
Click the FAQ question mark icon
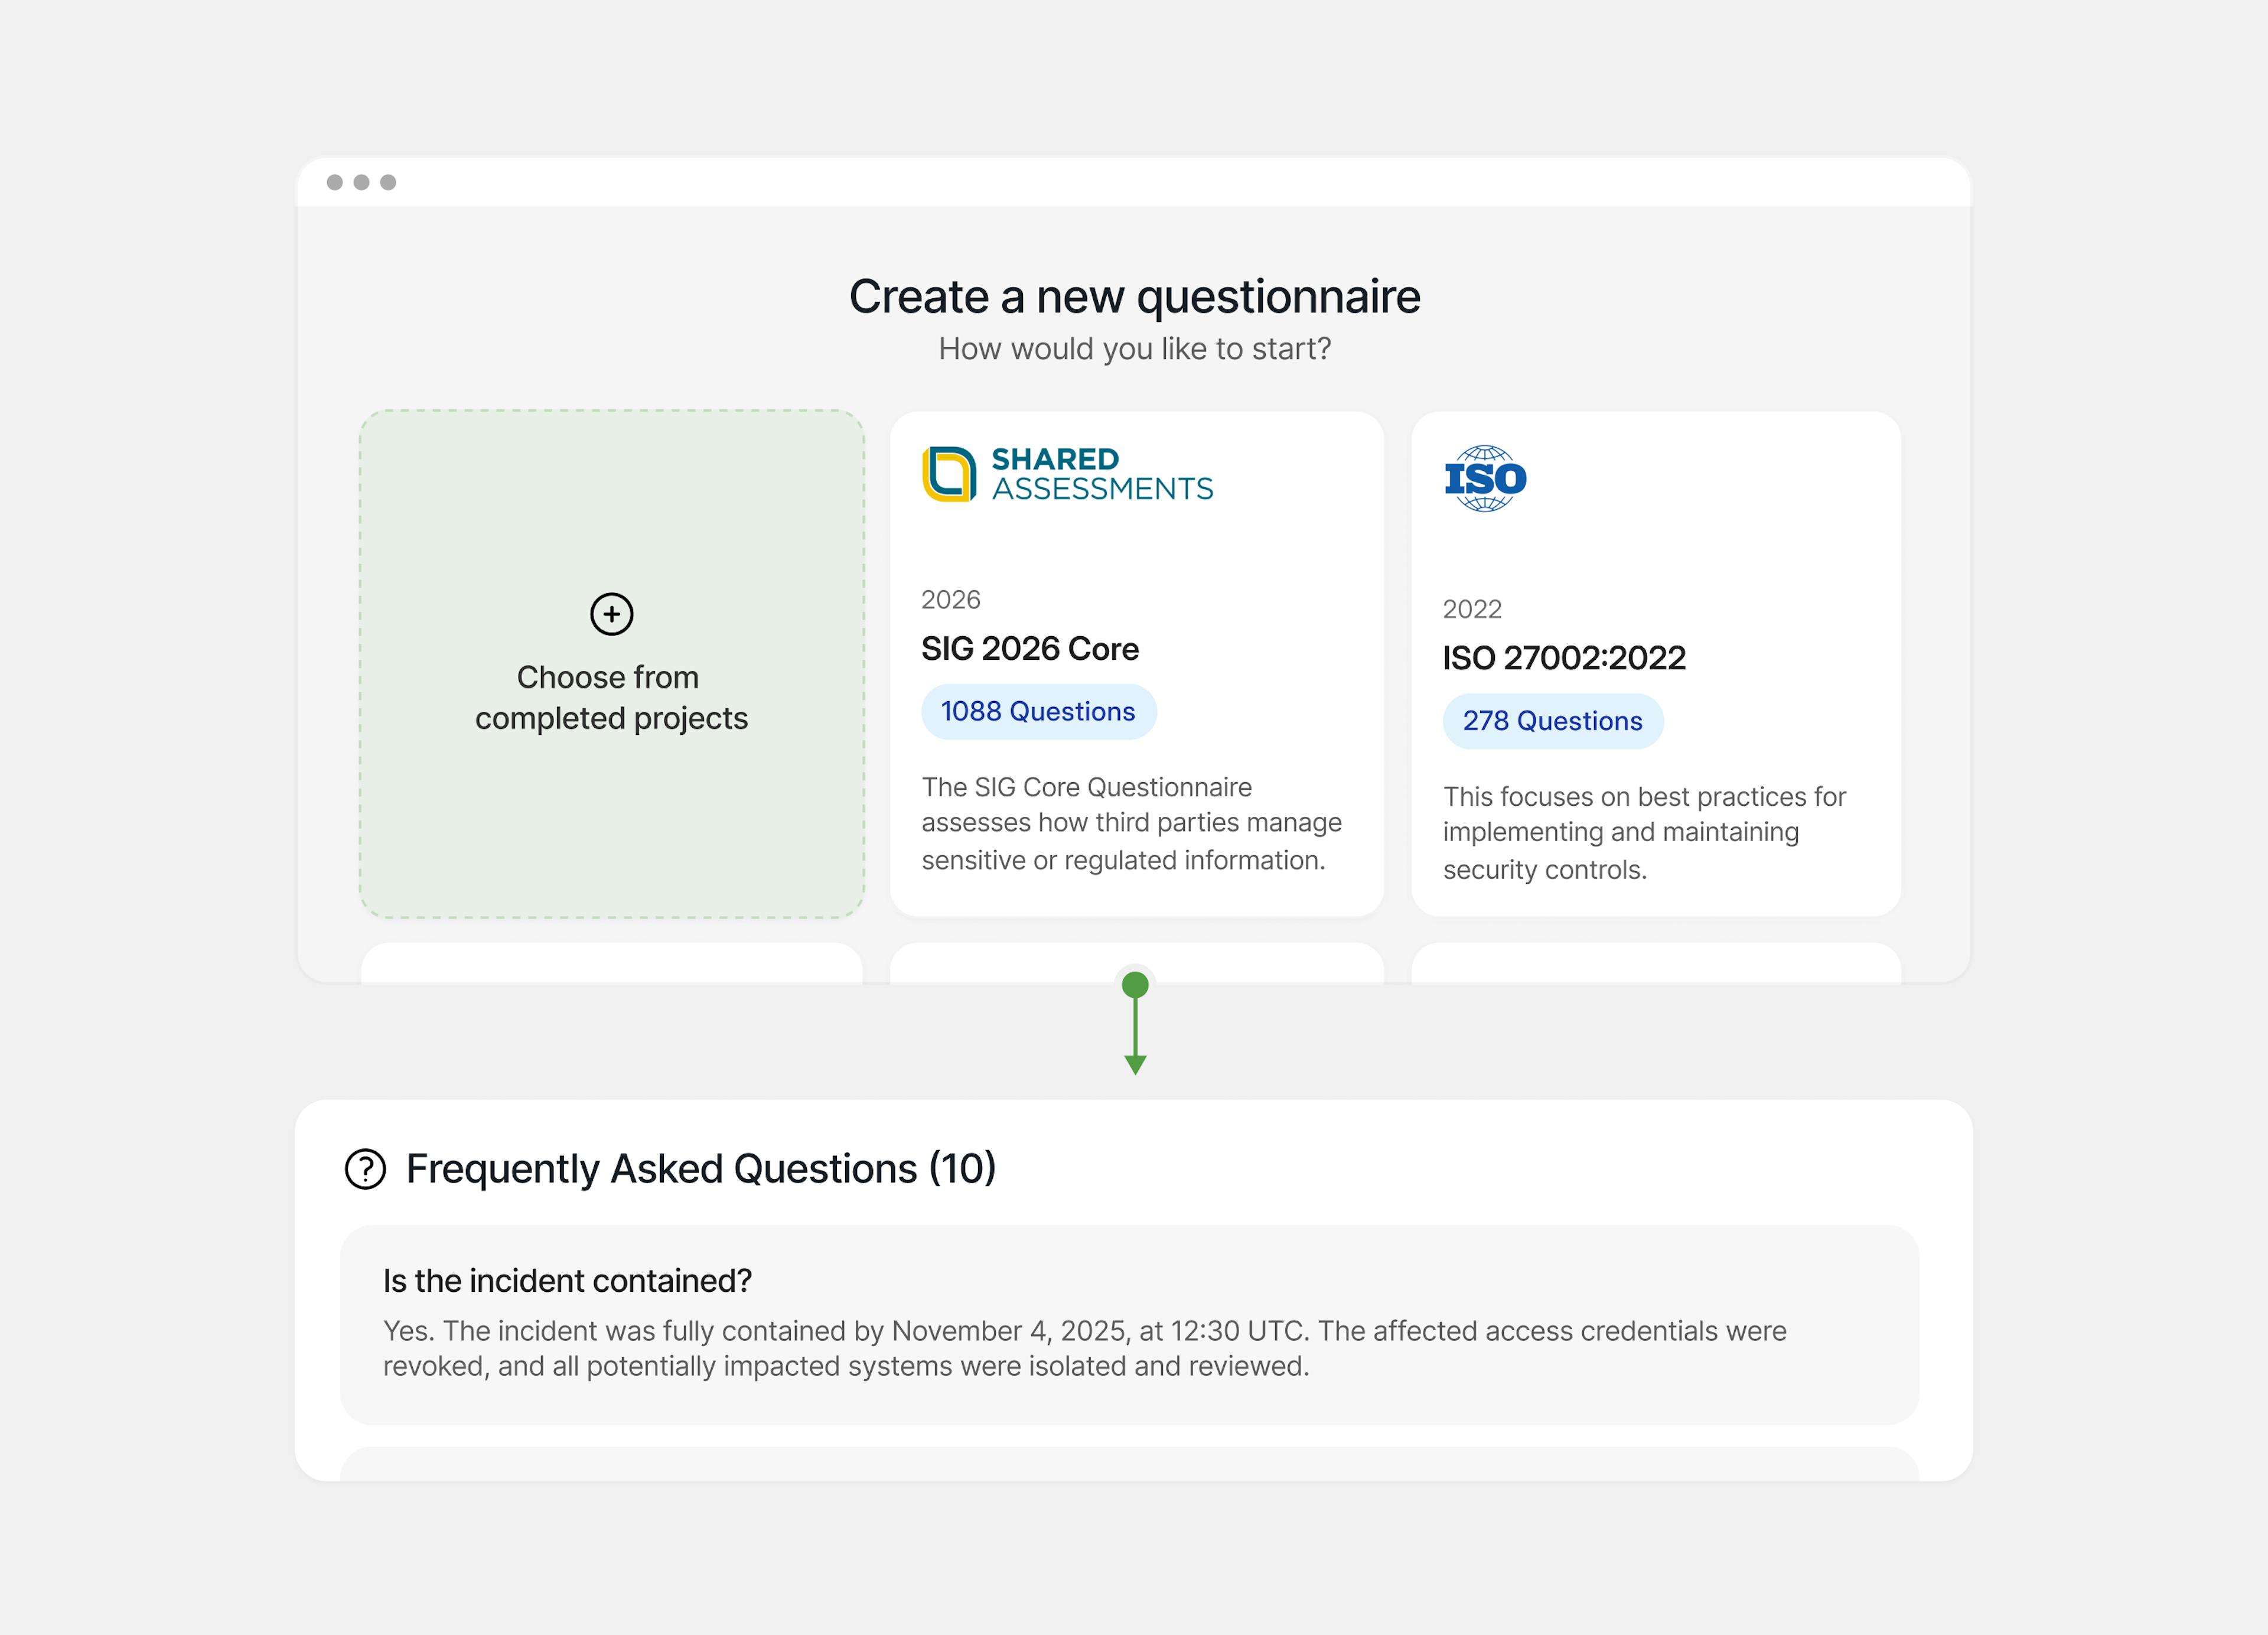tap(365, 1168)
